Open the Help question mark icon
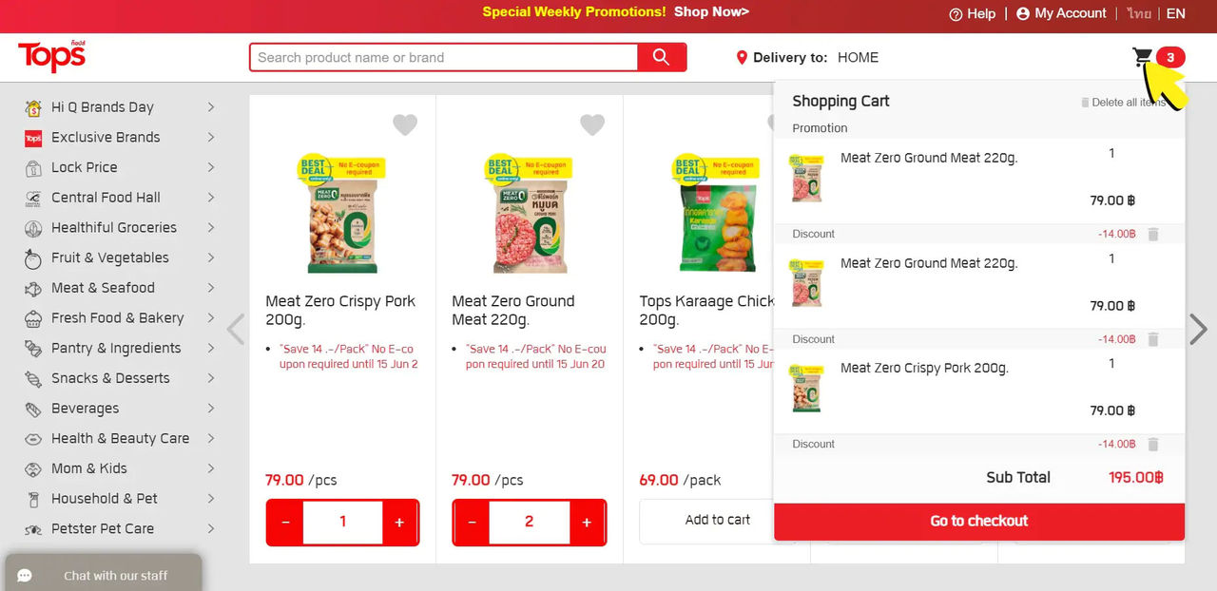1217x591 pixels. click(956, 14)
